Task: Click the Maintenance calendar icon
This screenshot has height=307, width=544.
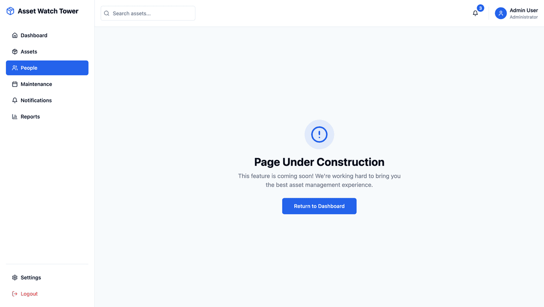Action: (15, 84)
